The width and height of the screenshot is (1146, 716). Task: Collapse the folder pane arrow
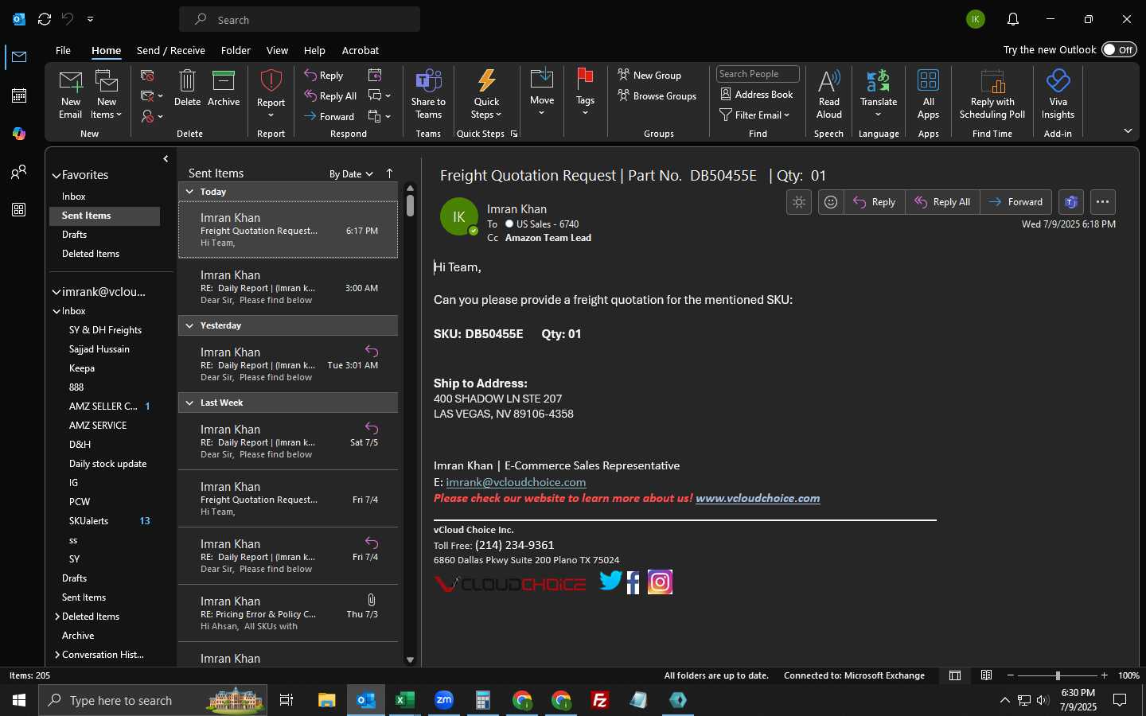coord(166,159)
